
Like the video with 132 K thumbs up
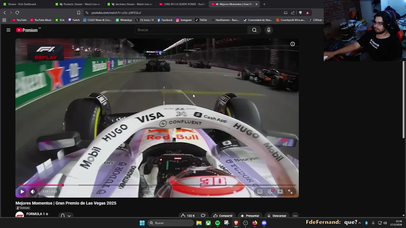187,216
